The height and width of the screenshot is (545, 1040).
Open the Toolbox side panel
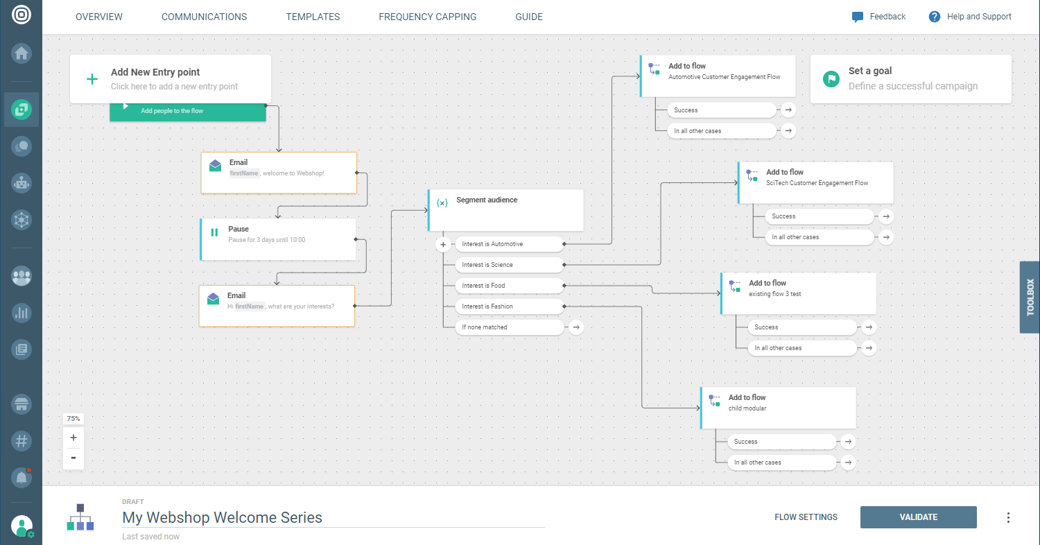pyautogui.click(x=1030, y=297)
